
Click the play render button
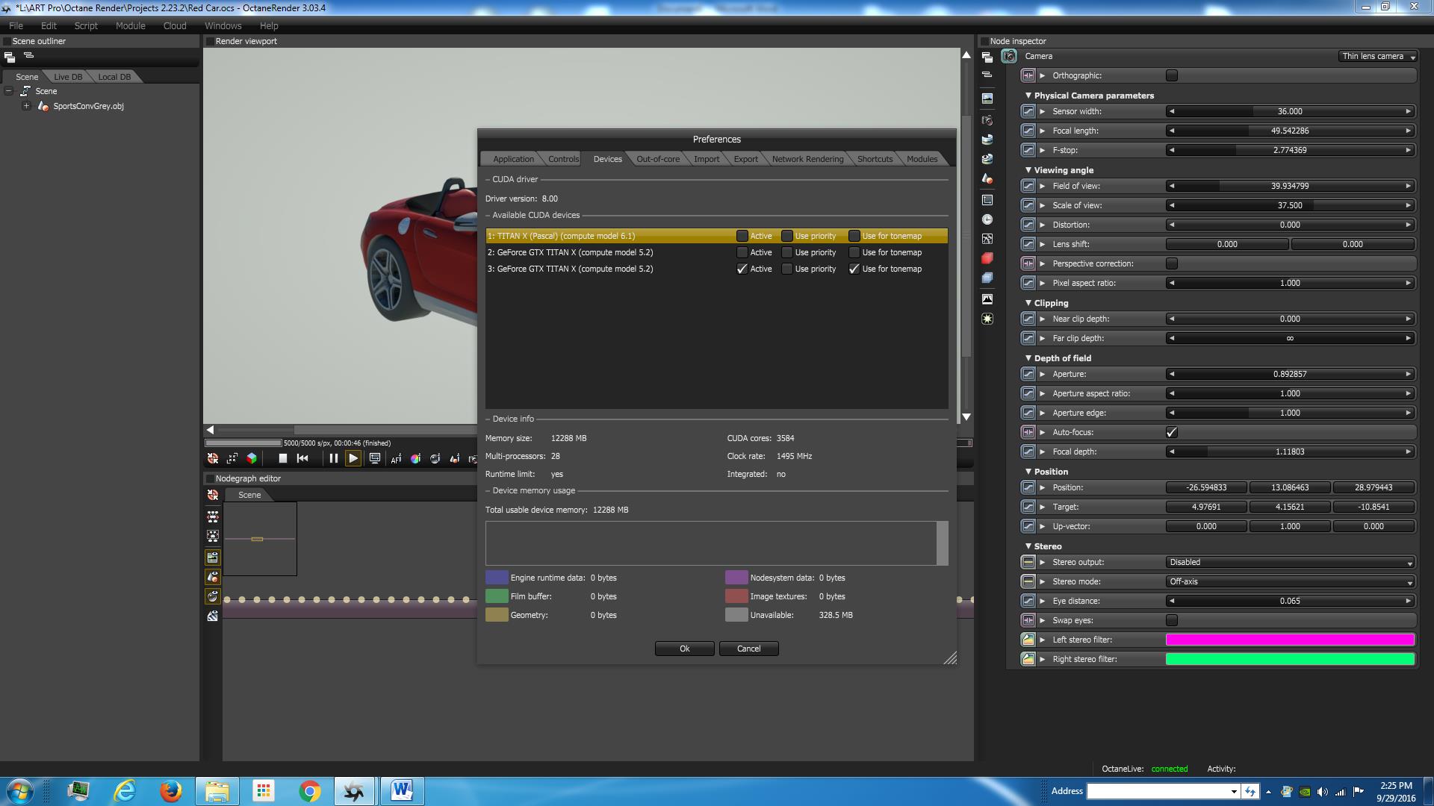coord(353,458)
